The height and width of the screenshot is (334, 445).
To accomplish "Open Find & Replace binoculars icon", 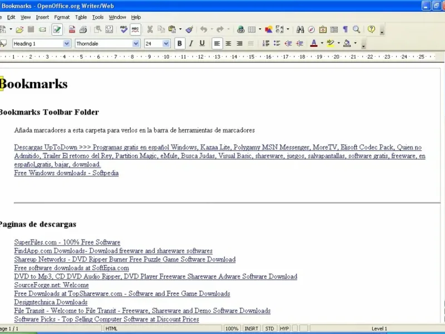I will click(x=300, y=30).
